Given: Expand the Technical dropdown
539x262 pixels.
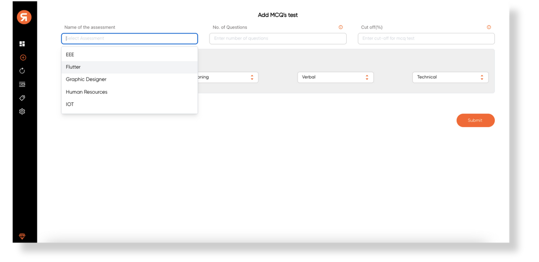Looking at the screenshot, I should pyautogui.click(x=450, y=77).
